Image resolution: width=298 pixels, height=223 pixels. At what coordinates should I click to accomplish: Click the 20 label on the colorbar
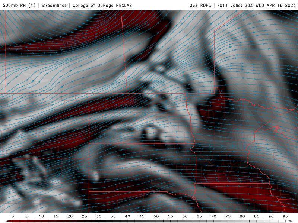[x=70, y=216]
